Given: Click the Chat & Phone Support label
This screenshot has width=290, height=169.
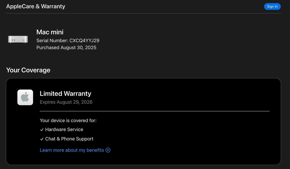Looking at the screenshot, I should (x=69, y=139).
